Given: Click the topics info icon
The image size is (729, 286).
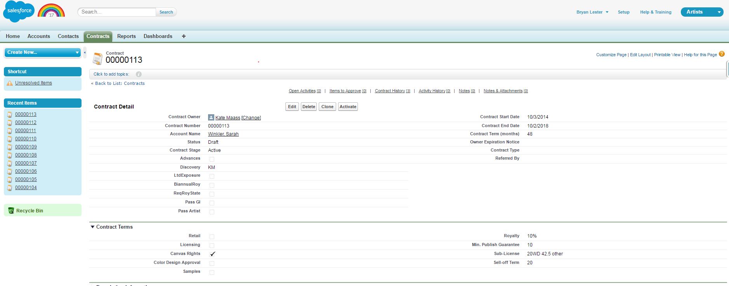Looking at the screenshot, I should tap(139, 74).
